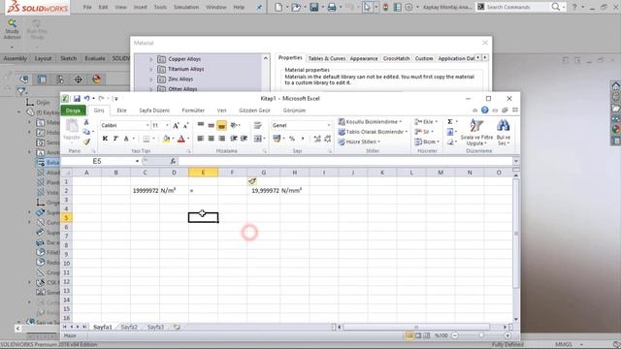Increase font size with large A icon

(x=176, y=125)
